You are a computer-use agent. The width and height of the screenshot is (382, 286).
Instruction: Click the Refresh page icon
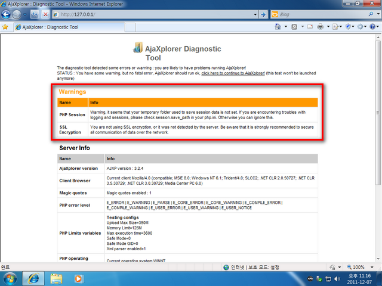pos(35,14)
